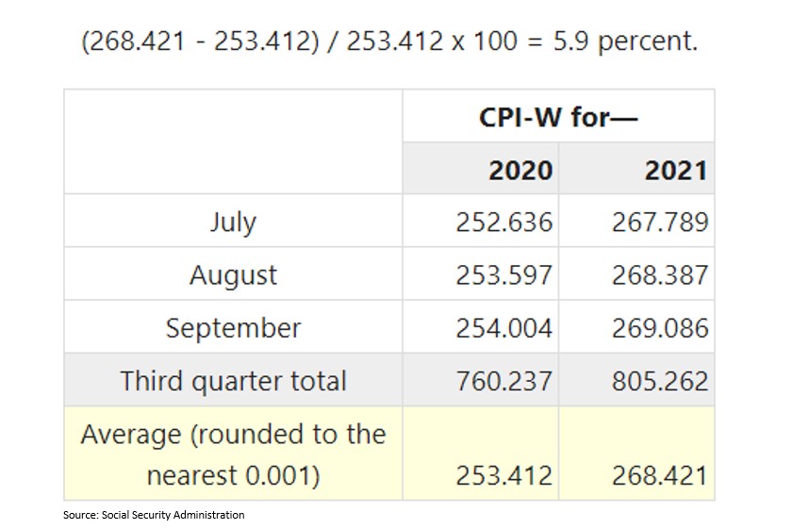Select the September 2021 value 269.086
Image resolution: width=792 pixels, height=529 pixels.
(660, 327)
